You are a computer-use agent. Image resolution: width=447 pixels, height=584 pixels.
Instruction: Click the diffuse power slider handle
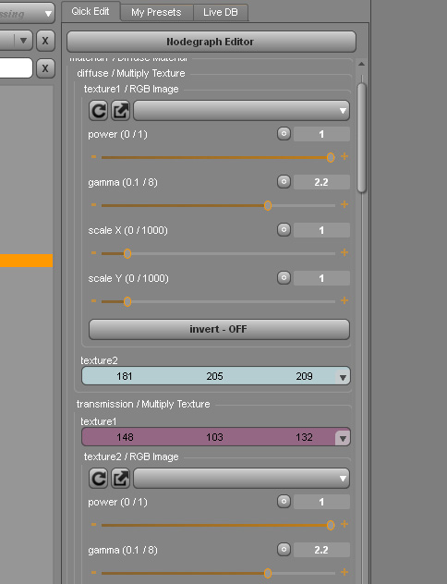coord(330,157)
